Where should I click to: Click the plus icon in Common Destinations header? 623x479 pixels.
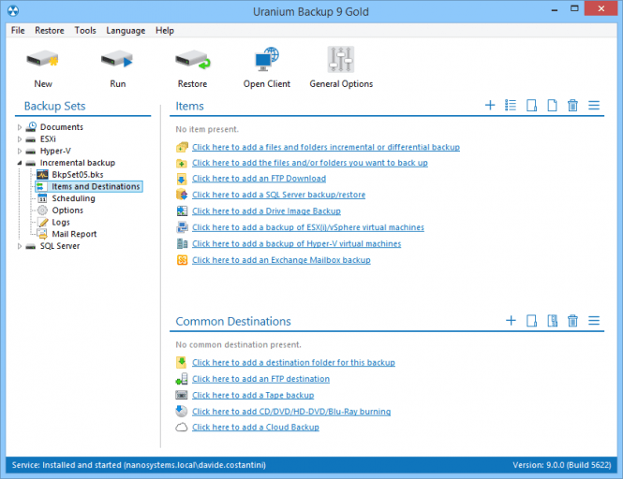[x=511, y=320]
